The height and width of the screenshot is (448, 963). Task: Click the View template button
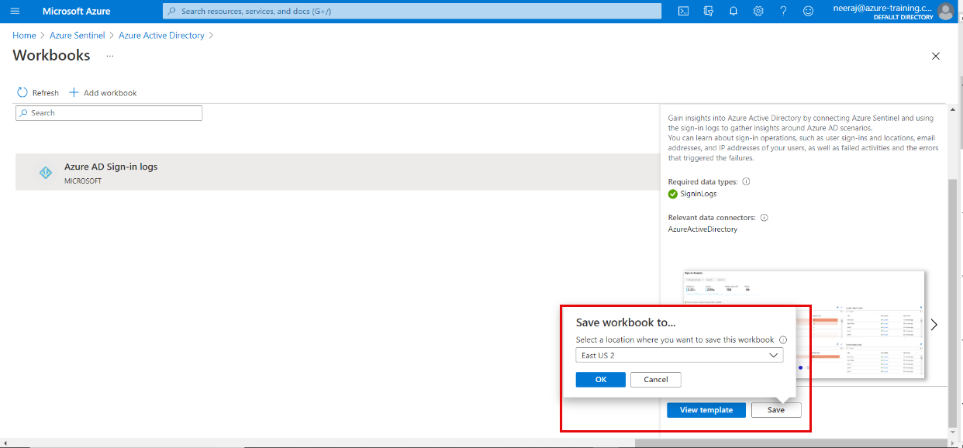(706, 410)
